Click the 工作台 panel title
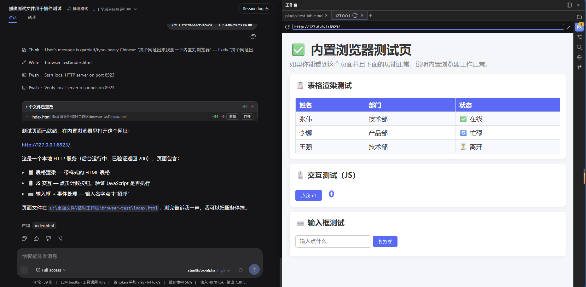The width and height of the screenshot is (586, 287). [291, 5]
